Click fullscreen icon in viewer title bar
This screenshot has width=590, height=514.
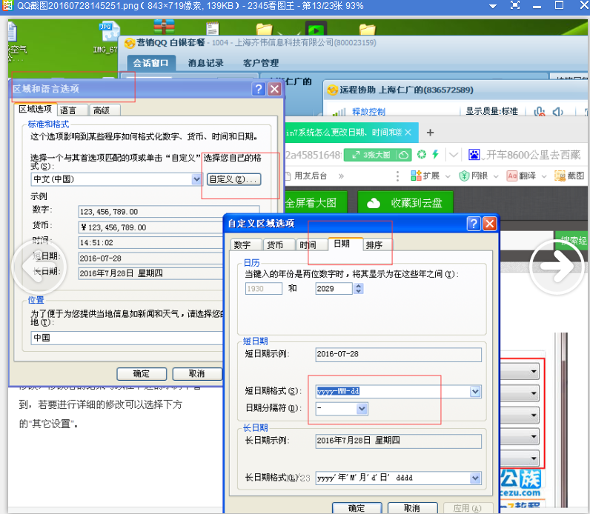tap(515, 5)
